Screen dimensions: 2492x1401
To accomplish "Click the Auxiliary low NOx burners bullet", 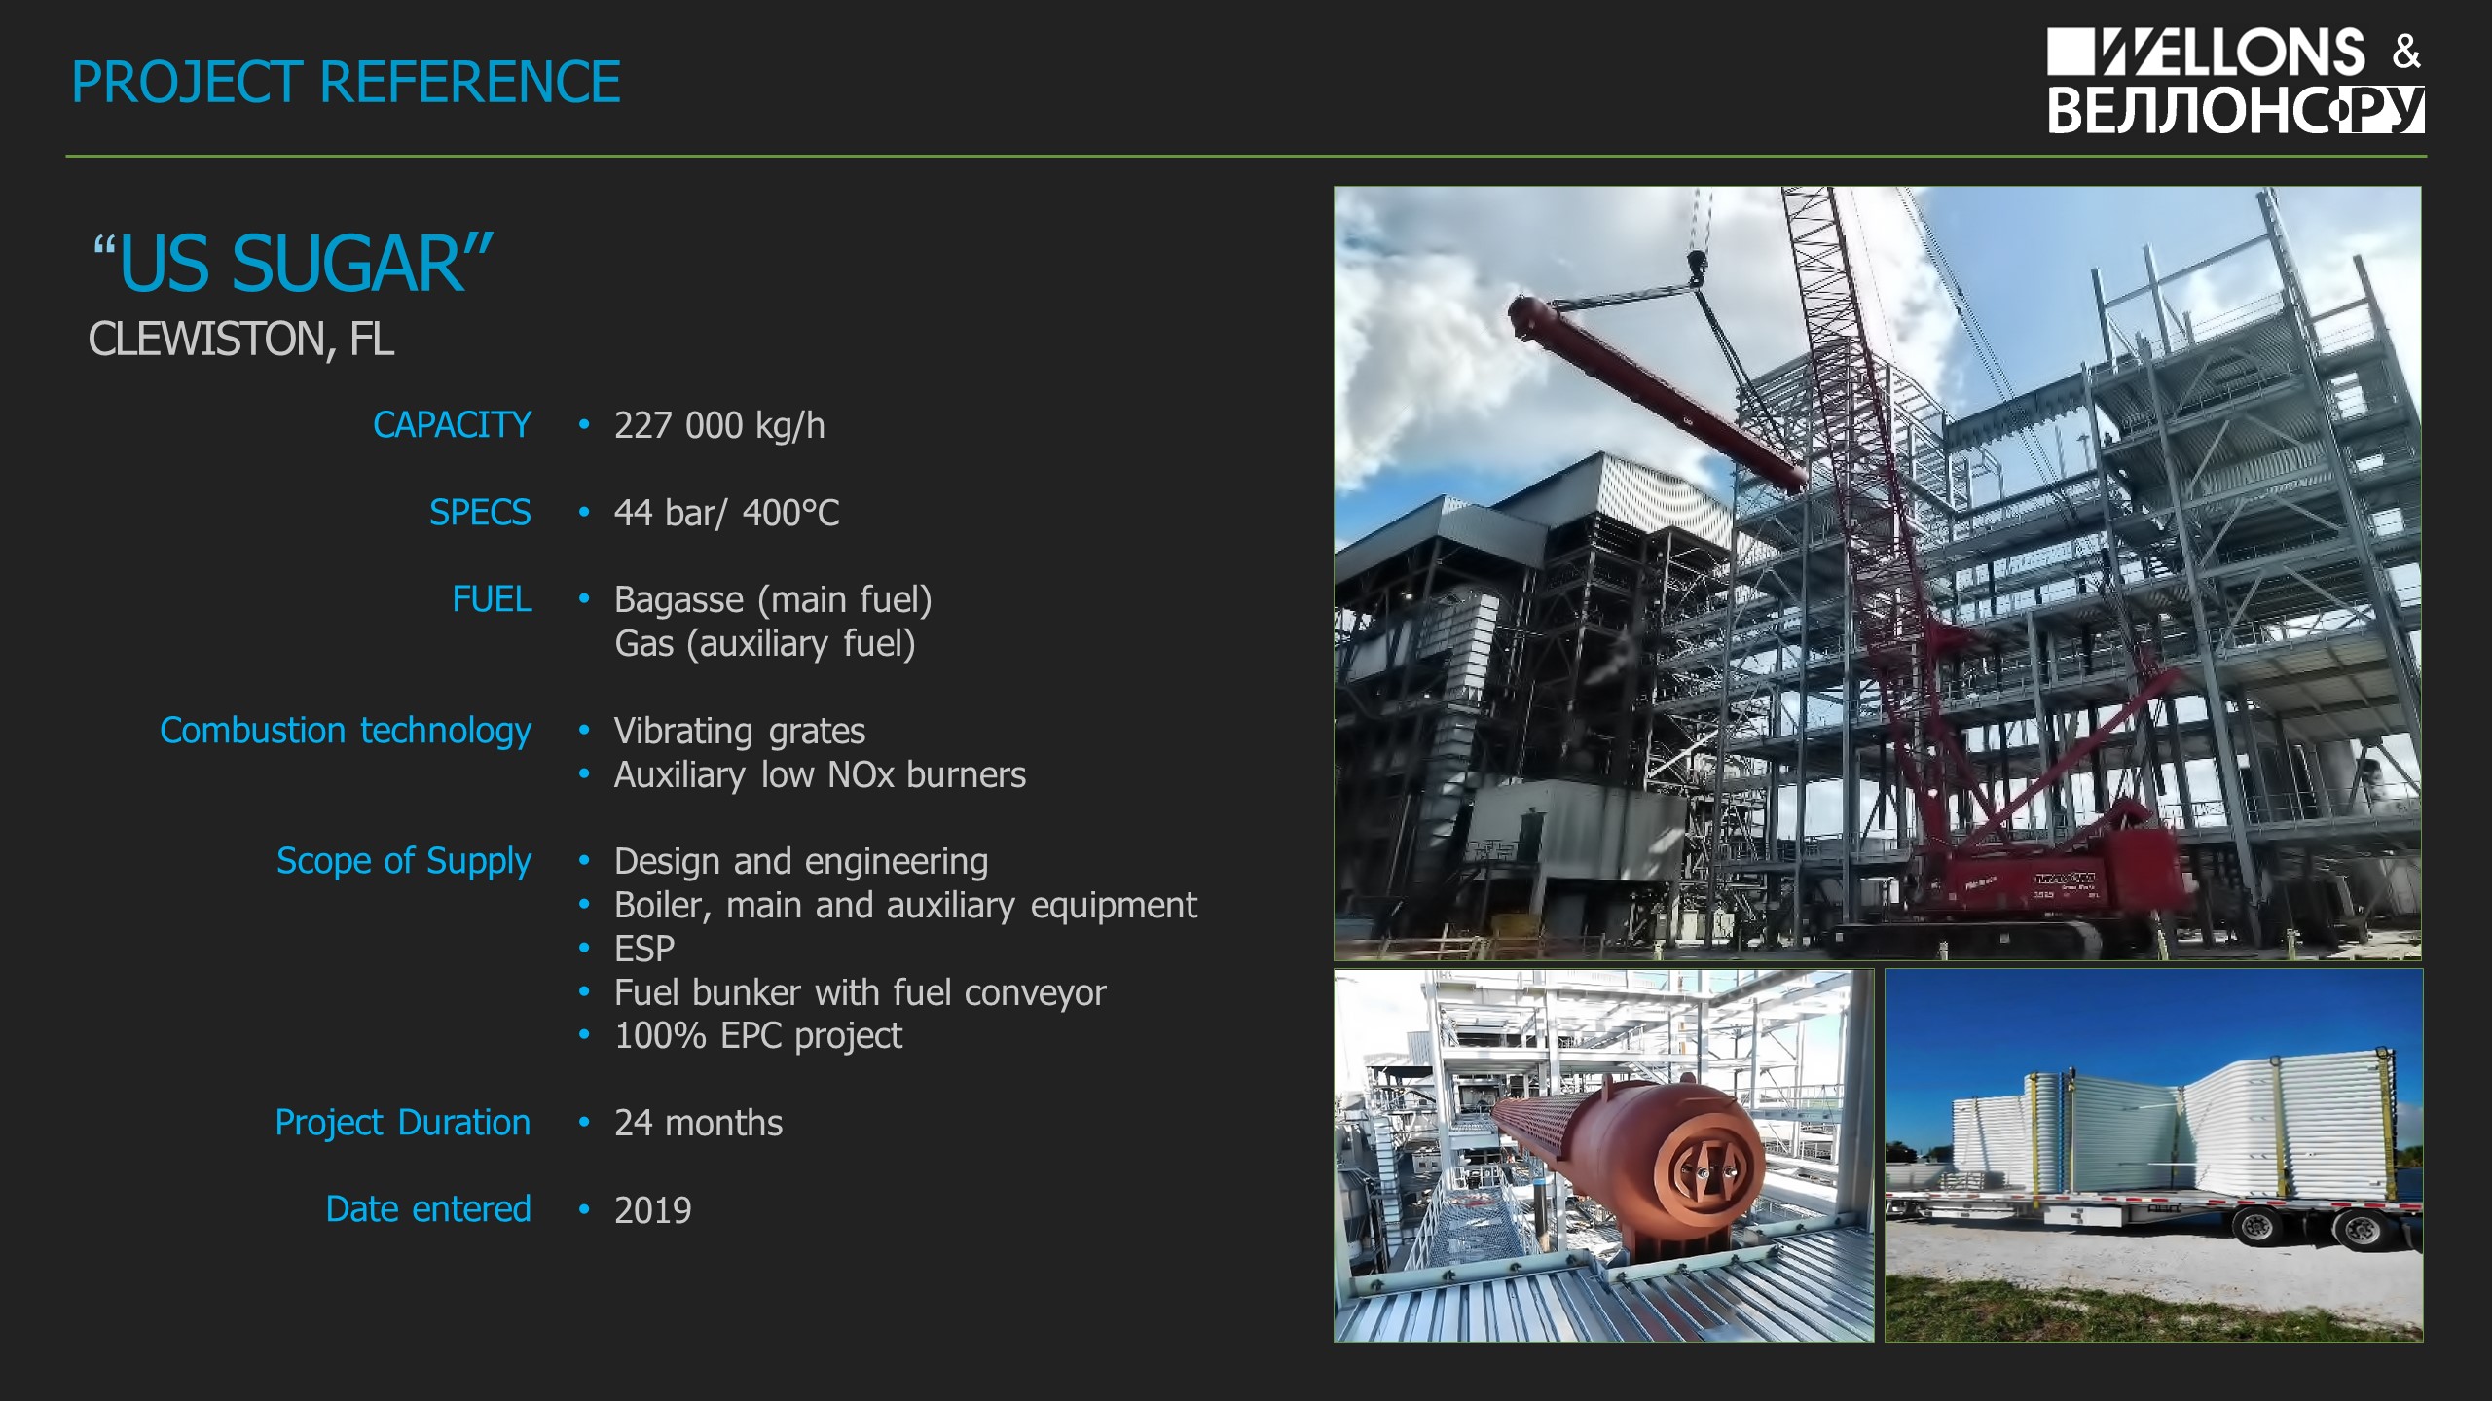I will (x=820, y=775).
